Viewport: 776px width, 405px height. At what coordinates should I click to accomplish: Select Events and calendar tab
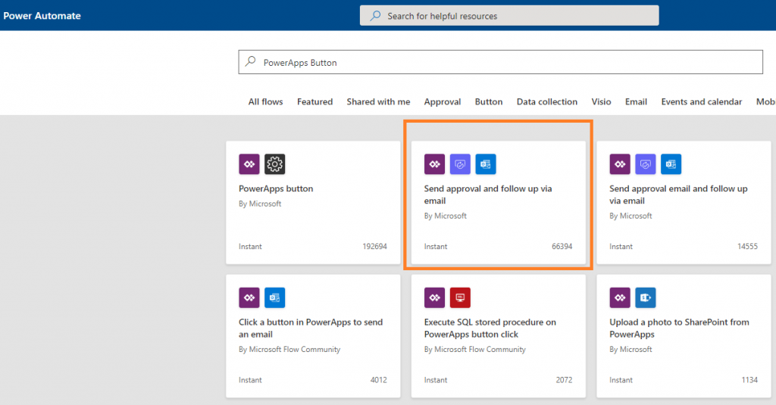tap(701, 102)
